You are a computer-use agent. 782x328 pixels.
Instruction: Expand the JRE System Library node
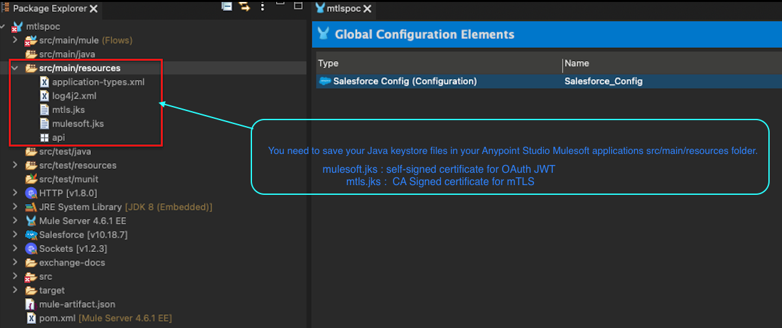pyautogui.click(x=16, y=207)
